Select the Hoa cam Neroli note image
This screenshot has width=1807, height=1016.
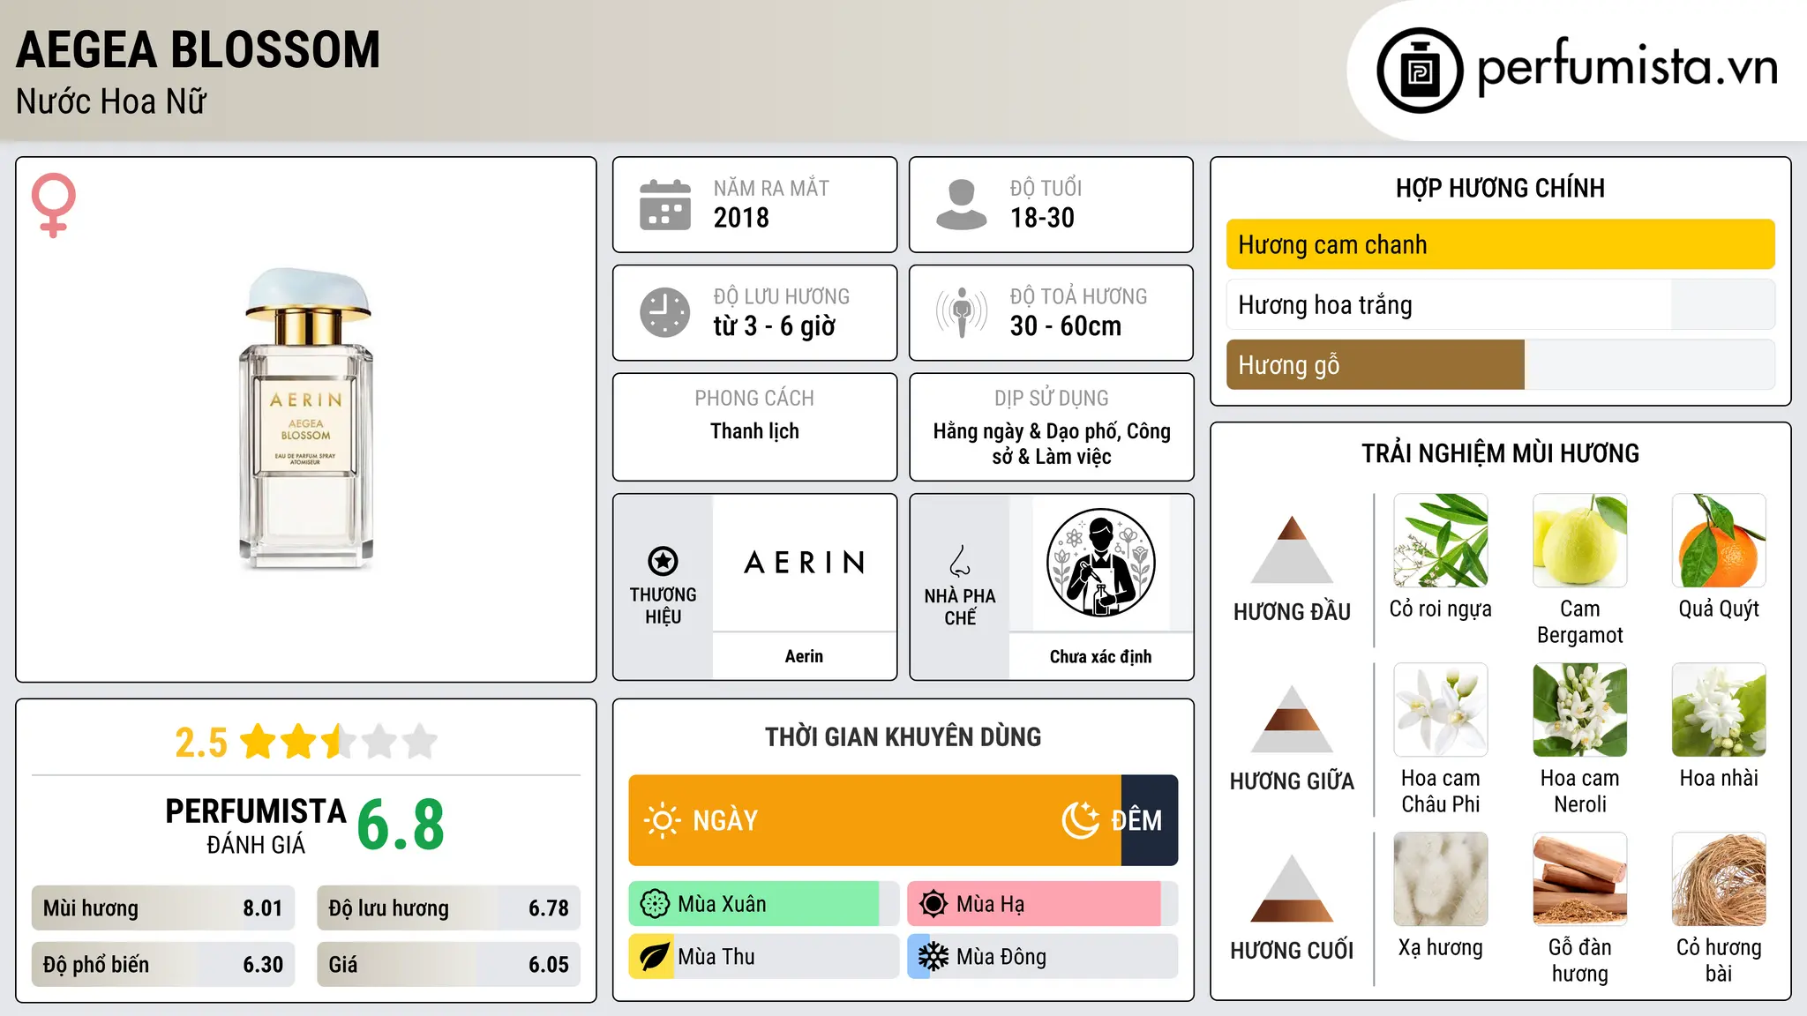click(x=1580, y=710)
